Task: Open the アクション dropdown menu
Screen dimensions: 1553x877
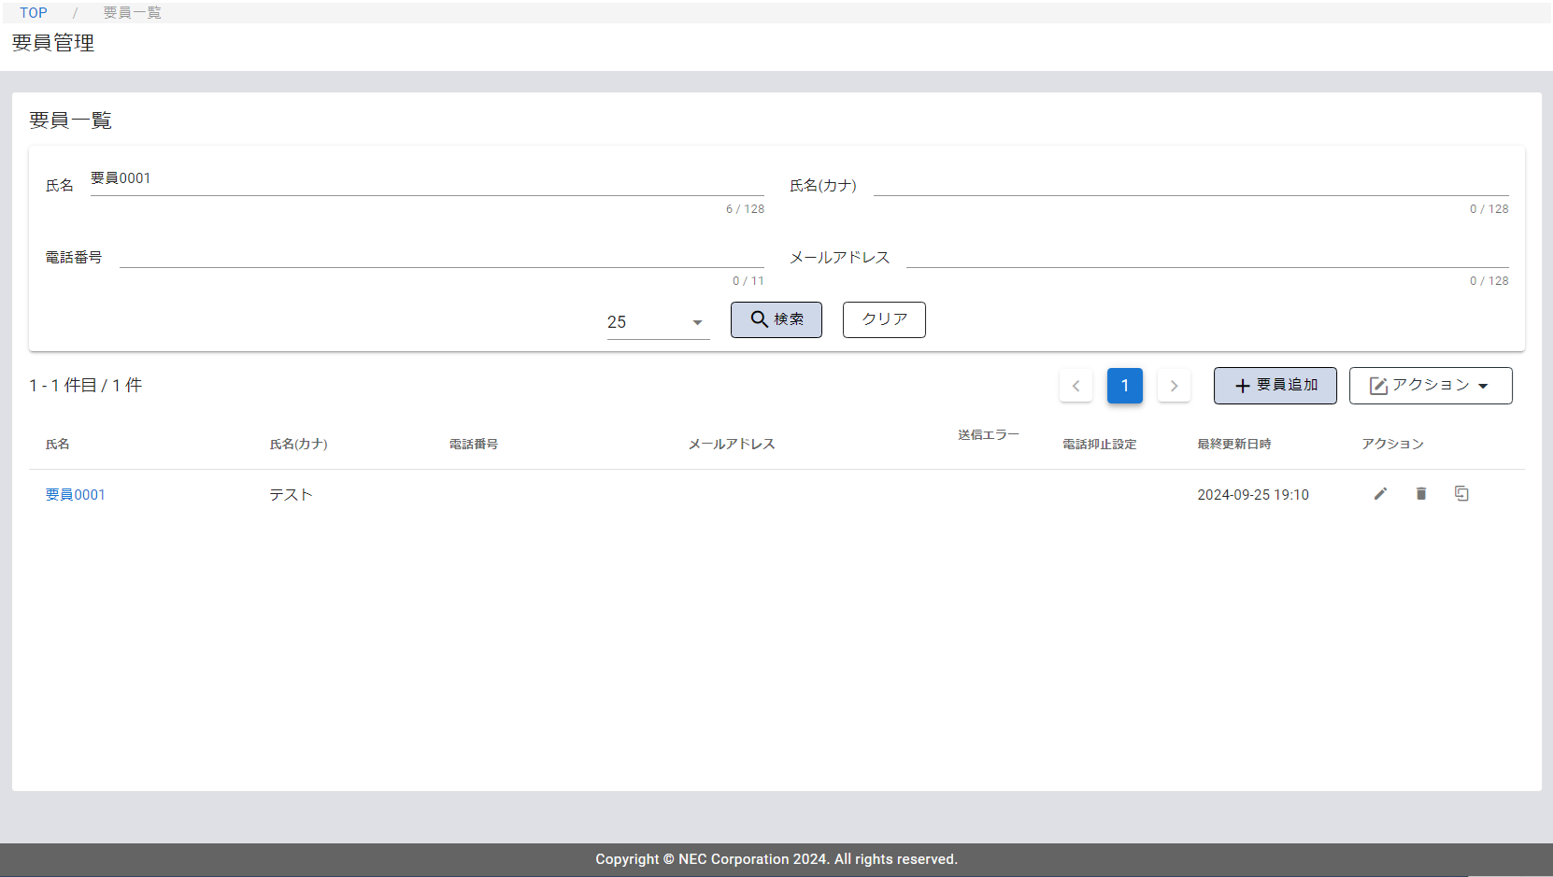Action: pos(1430,386)
